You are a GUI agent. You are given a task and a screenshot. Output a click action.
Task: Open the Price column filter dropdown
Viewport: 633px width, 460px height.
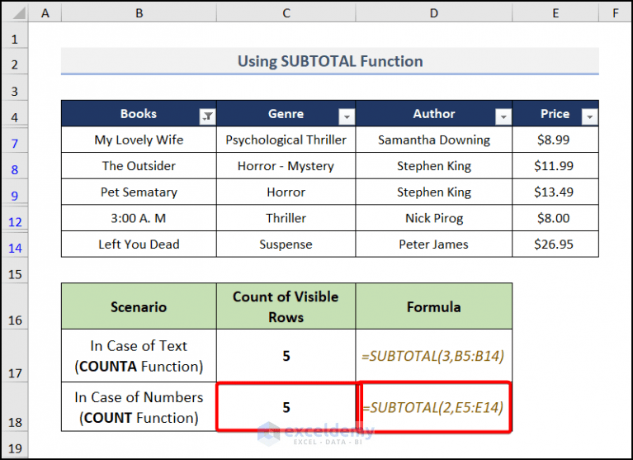pyautogui.click(x=590, y=116)
